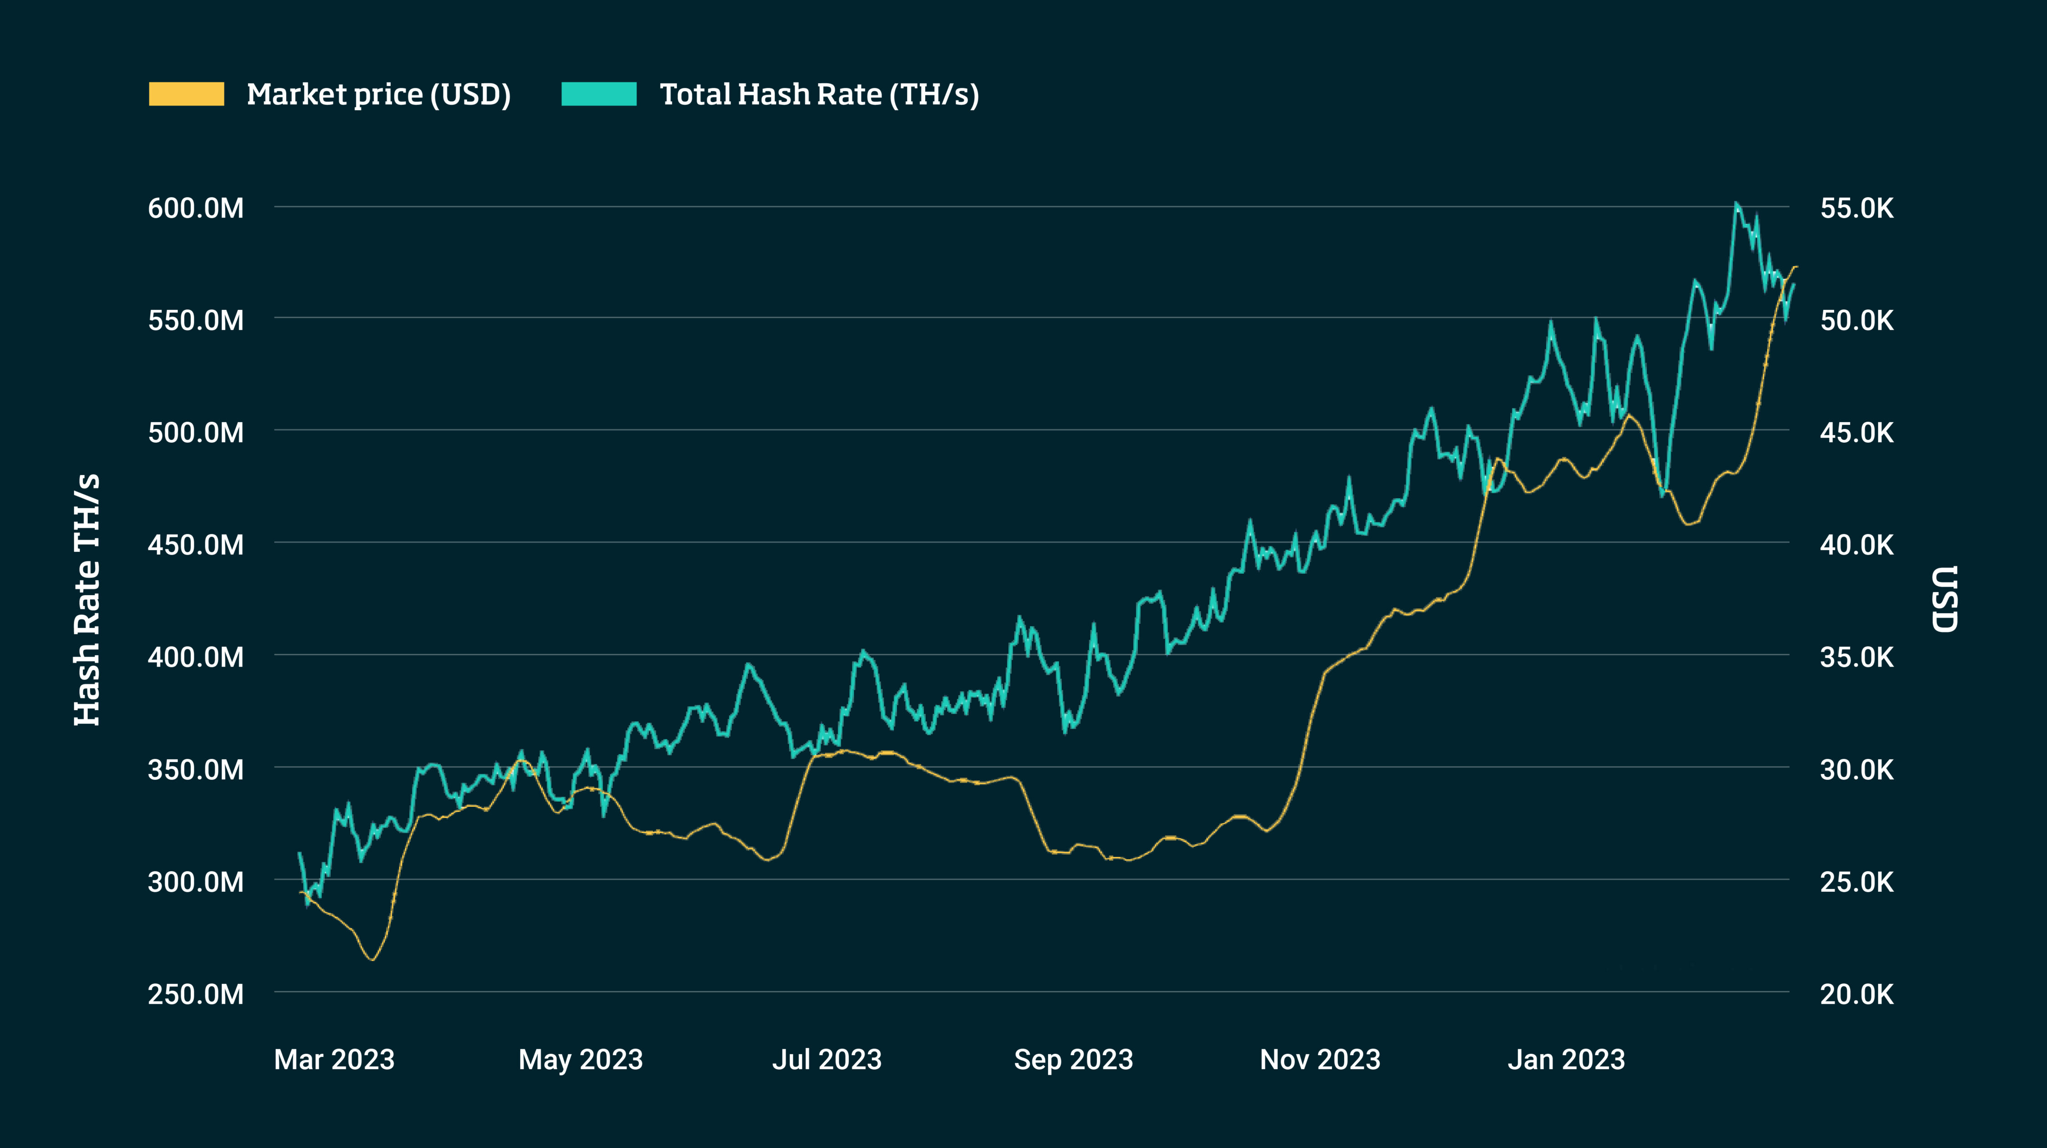Click the 20.0K USD tick label

pos(1856,994)
